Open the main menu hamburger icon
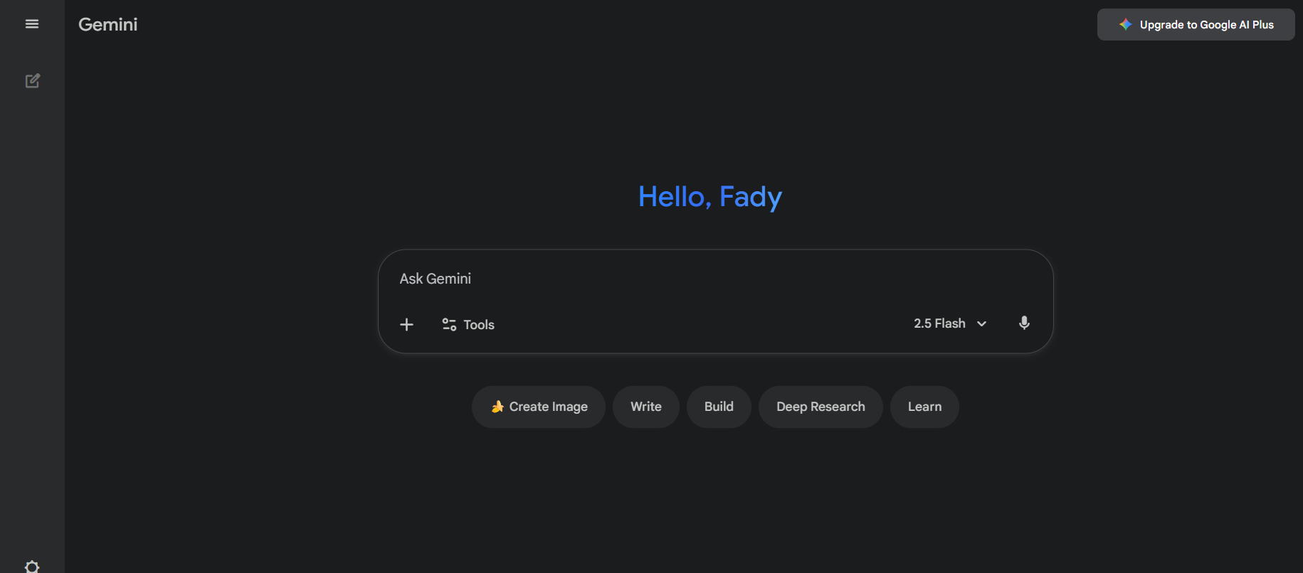Viewport: 1303px width, 573px height. click(x=32, y=24)
